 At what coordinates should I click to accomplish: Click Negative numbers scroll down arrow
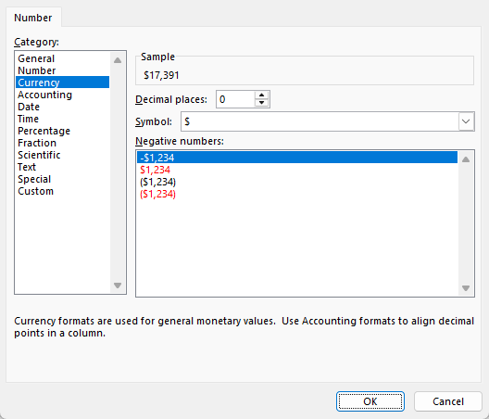466,288
